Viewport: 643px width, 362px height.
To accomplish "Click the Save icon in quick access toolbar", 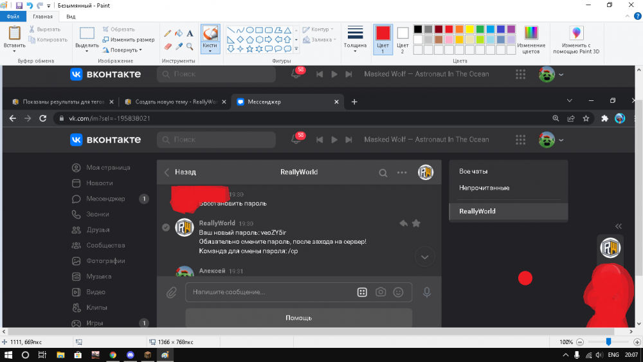I will pyautogui.click(x=19, y=5).
